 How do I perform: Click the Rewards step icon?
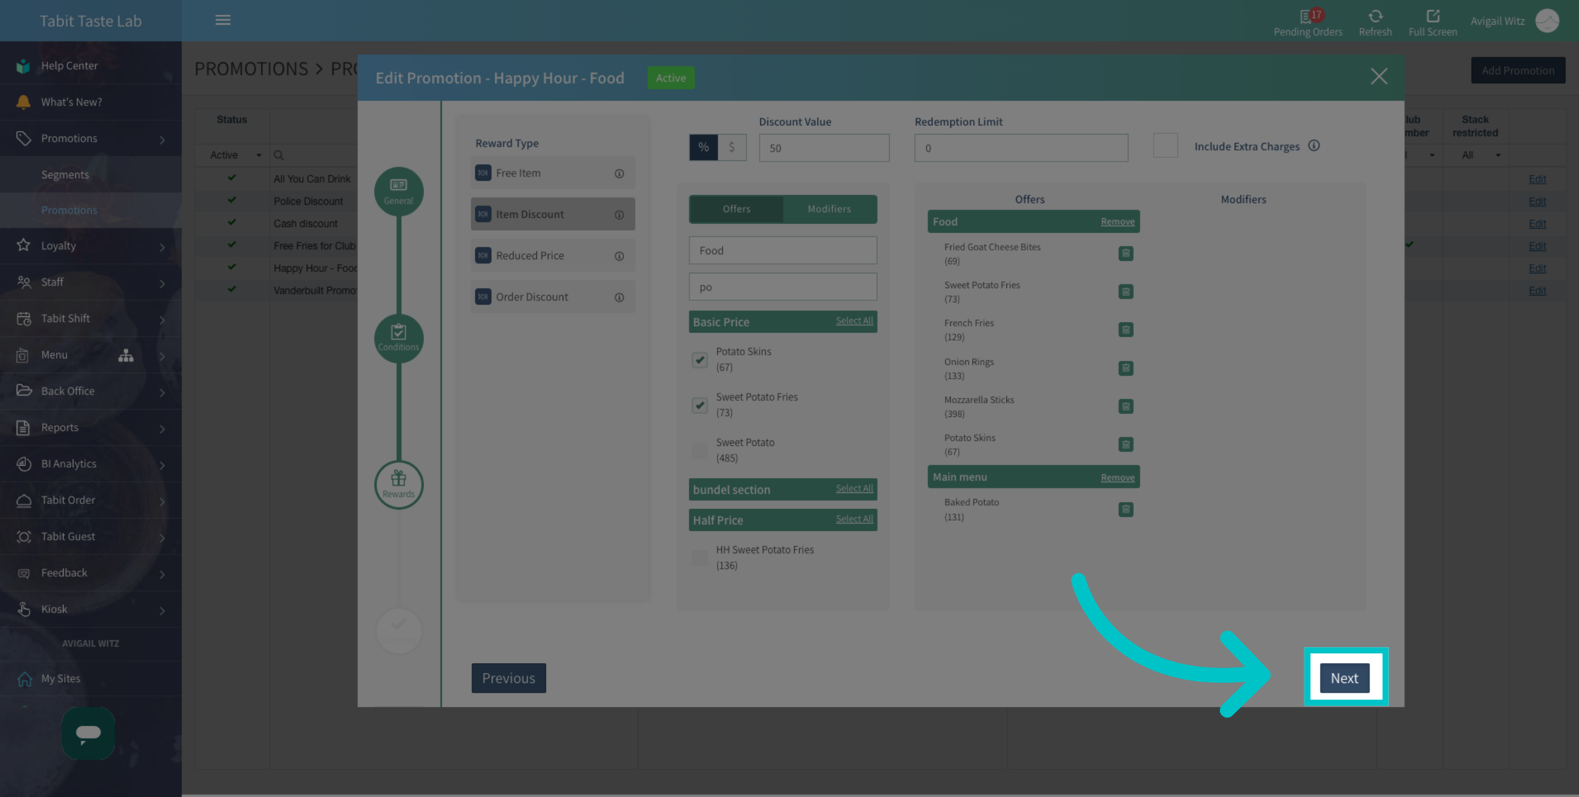(x=399, y=485)
